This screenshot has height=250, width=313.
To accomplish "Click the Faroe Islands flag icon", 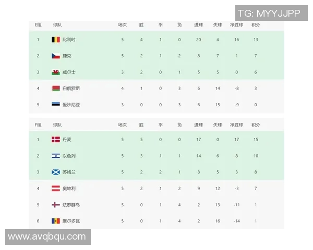I will (56, 205).
